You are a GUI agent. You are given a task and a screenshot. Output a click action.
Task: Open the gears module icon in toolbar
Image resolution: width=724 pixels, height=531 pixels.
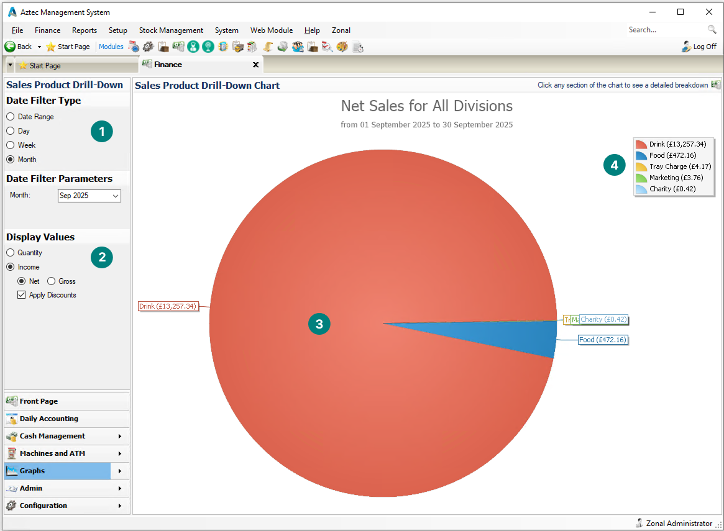(148, 47)
